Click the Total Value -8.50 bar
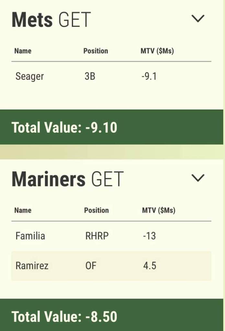This screenshot has height=331, width=225. (x=111, y=316)
